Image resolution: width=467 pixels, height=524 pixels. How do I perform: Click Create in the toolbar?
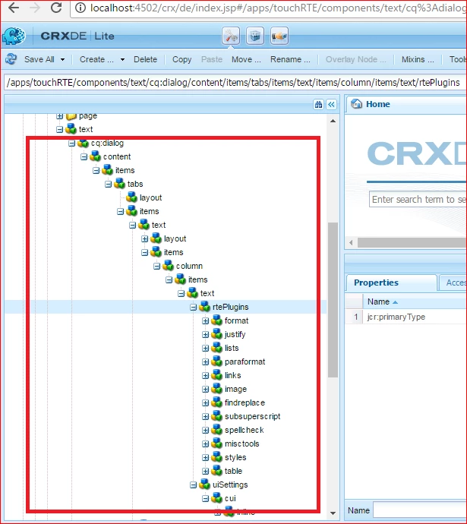pos(96,59)
